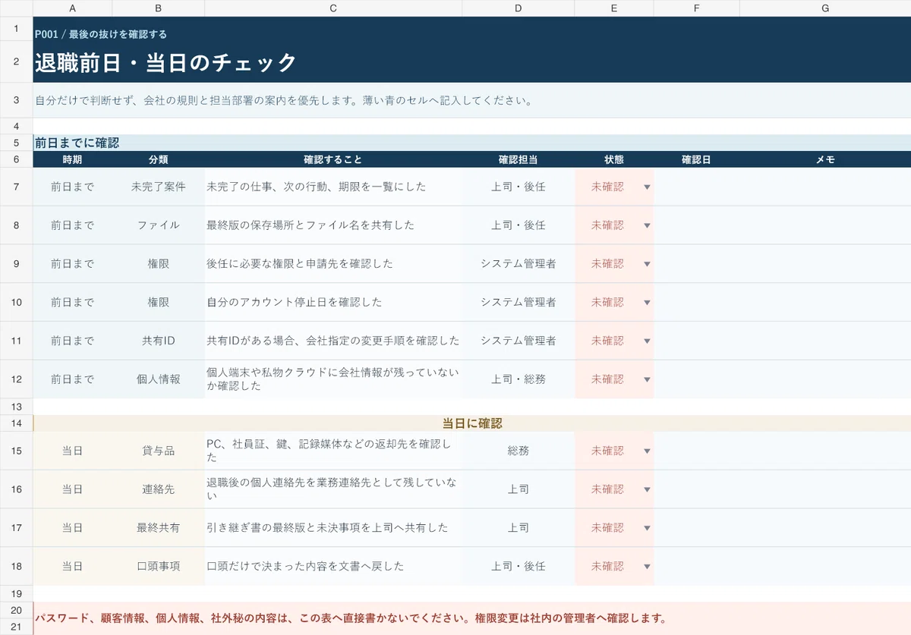
Task: Select column G header
Action: tap(825, 8)
